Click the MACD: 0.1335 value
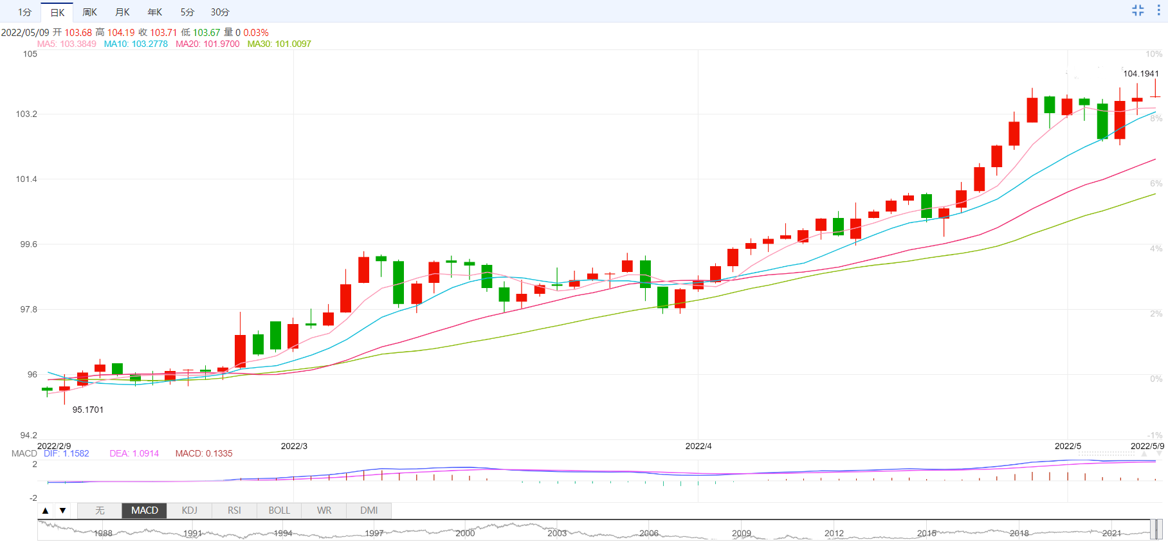Viewport: 1168px width, 551px height. [x=204, y=453]
